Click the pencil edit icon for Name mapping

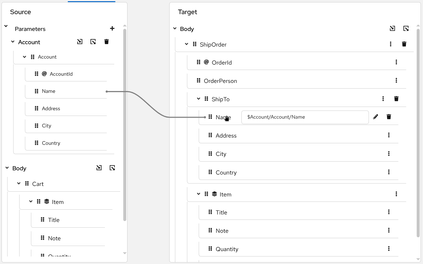pos(375,117)
